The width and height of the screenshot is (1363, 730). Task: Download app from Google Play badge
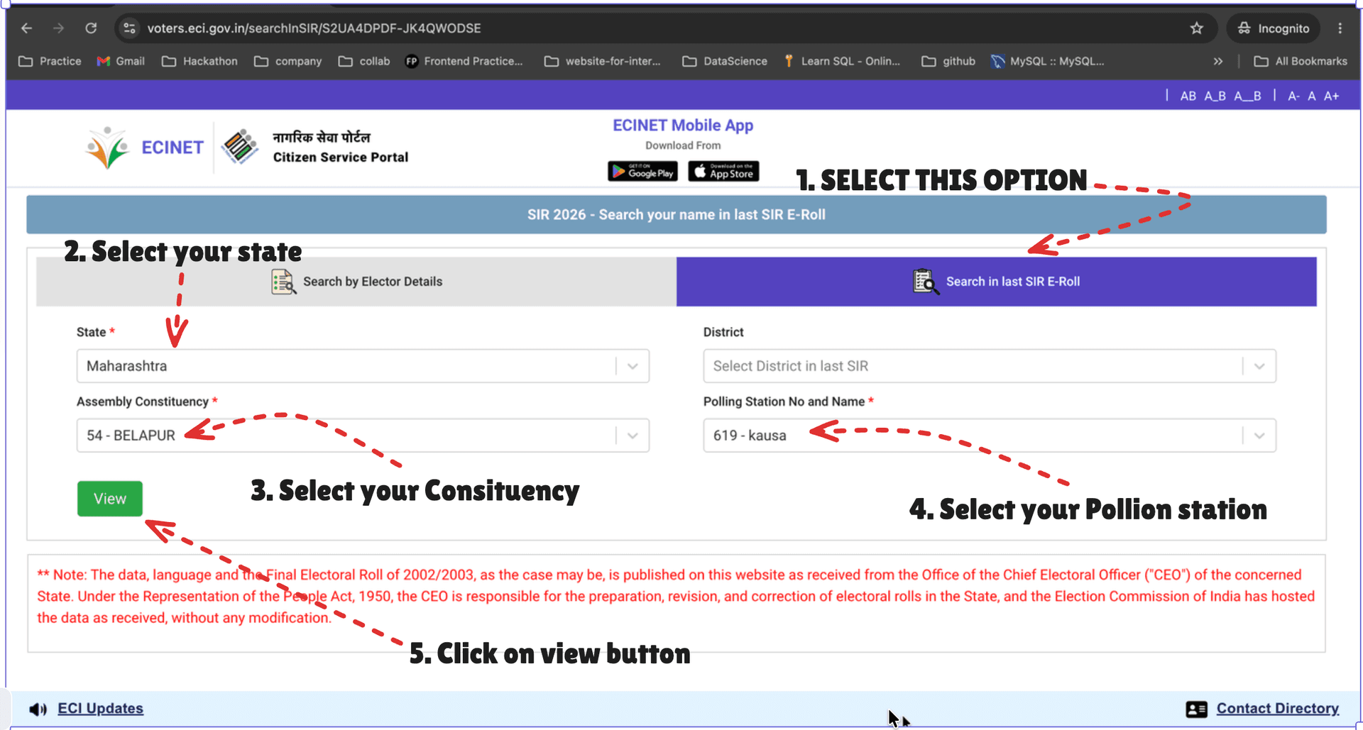[642, 172]
